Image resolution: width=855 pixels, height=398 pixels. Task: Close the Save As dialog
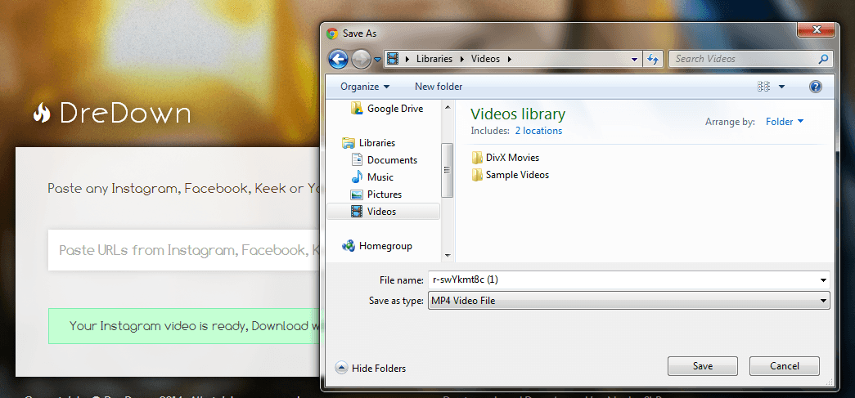817,30
